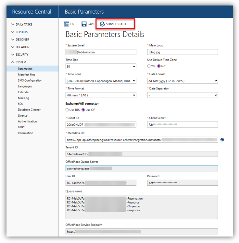The height and width of the screenshot is (243, 239).
Task: Click the SAVE toolbar label
Action: point(91,24)
